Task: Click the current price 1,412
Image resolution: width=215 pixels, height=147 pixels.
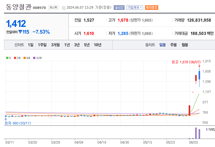Action: (x=16, y=24)
